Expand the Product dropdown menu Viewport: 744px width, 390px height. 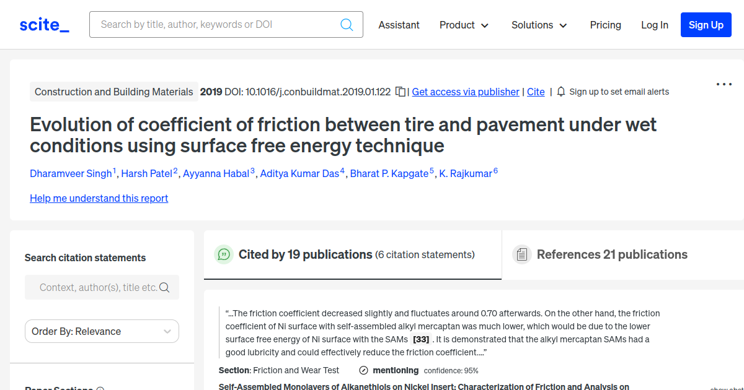464,25
